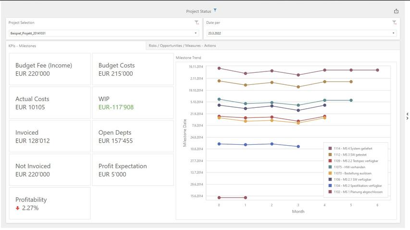Click the share/export icon at top right
Screen dimensions: 410x230
pyautogui.click(x=396, y=11)
